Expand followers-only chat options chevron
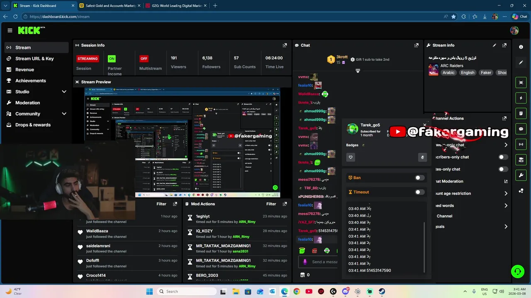Viewport: 531px width, 298px height. pos(506,145)
